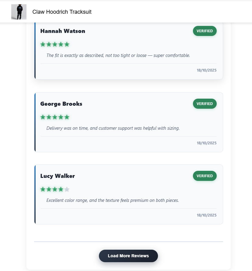Click Hannah Watson's Verified badge

[205, 31]
